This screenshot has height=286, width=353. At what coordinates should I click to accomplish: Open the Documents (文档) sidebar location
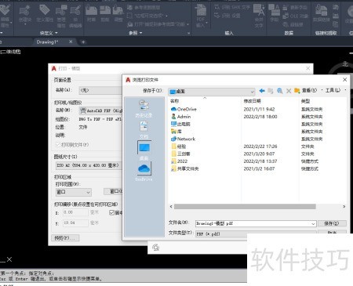click(x=144, y=130)
